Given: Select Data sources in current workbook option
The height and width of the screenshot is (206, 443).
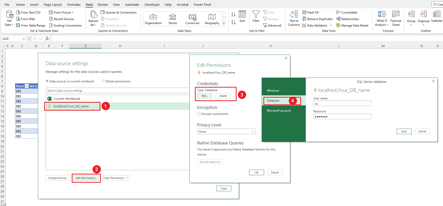Looking at the screenshot, I should [47, 81].
